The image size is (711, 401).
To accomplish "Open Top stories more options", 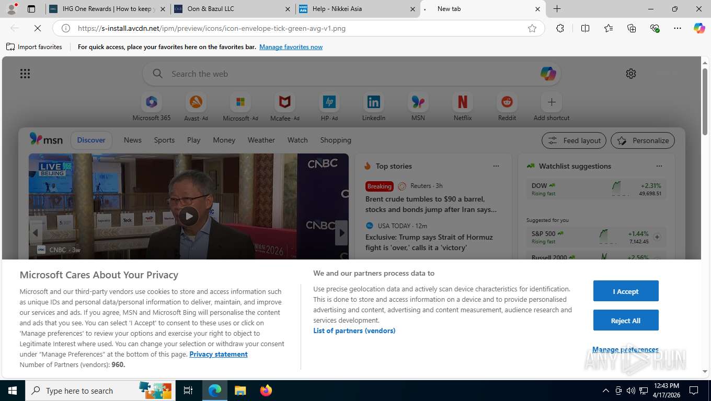I will 496,166.
